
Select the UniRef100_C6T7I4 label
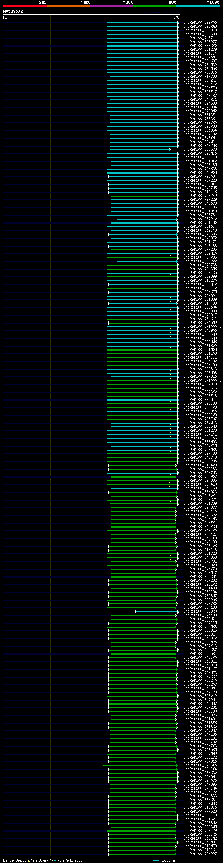coord(200,54)
